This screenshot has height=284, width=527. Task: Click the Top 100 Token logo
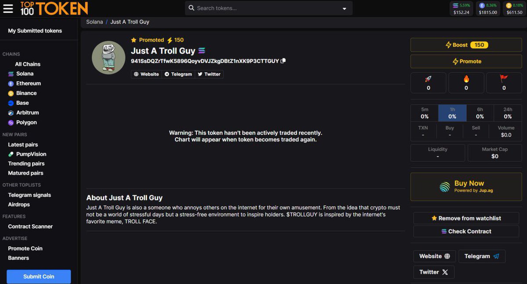[54, 8]
